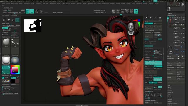The image size is (188, 106).
Task: Click the BPR render sphere icon
Action: 113,11
